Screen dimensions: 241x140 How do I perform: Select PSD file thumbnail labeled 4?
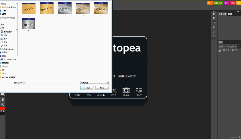pos(83,9)
